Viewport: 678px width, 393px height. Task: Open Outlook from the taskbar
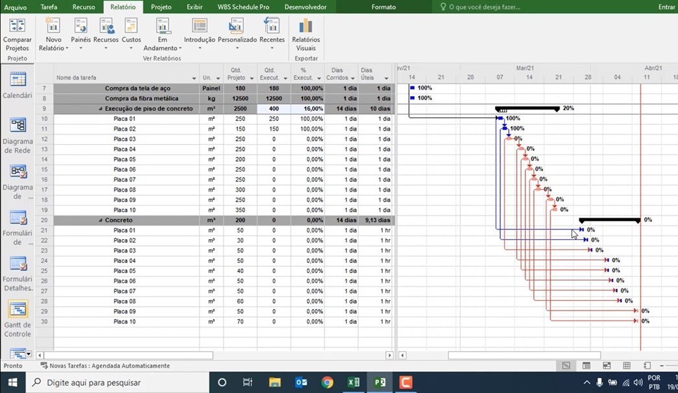302,382
